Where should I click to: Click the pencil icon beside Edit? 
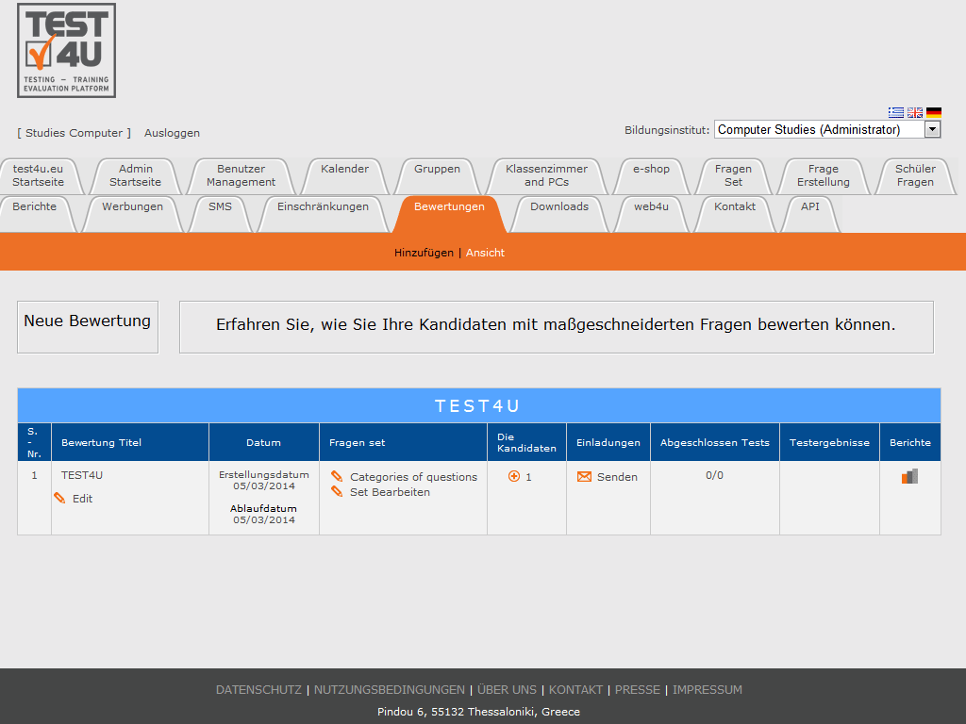59,498
